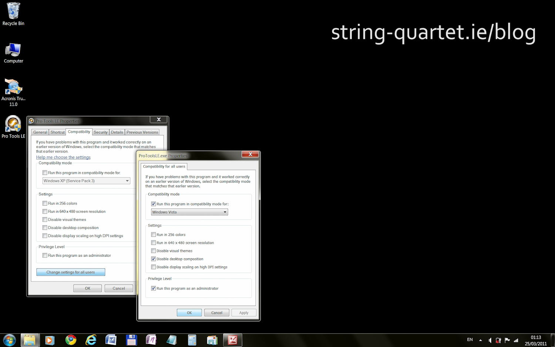Viewport: 555px width, 347px height.
Task: Toggle Run this program as an administrator for all users
Action: 154,289
